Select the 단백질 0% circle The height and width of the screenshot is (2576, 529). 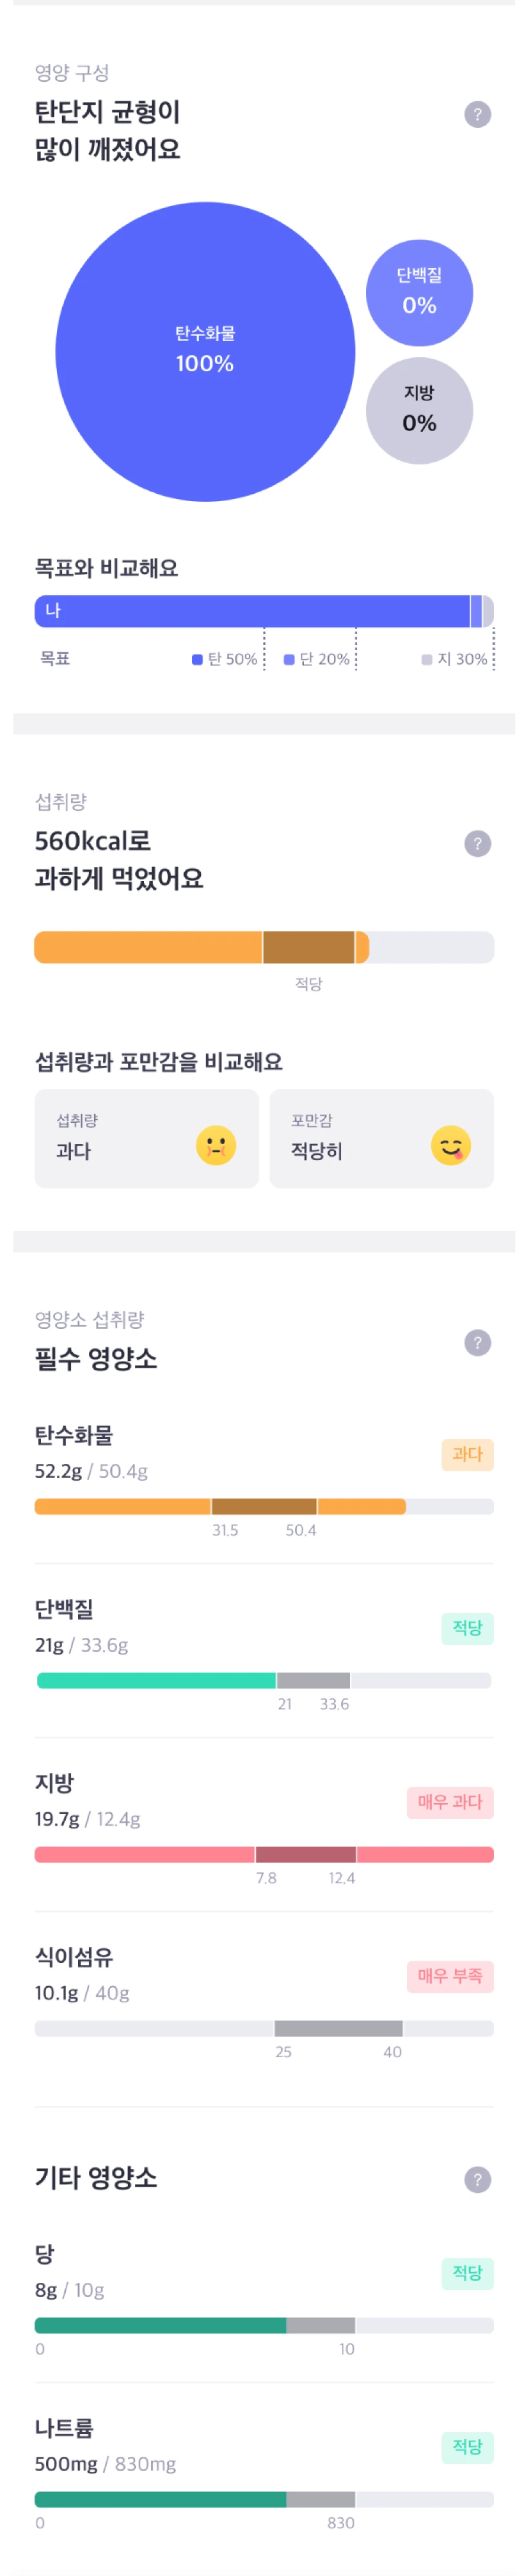pos(419,292)
